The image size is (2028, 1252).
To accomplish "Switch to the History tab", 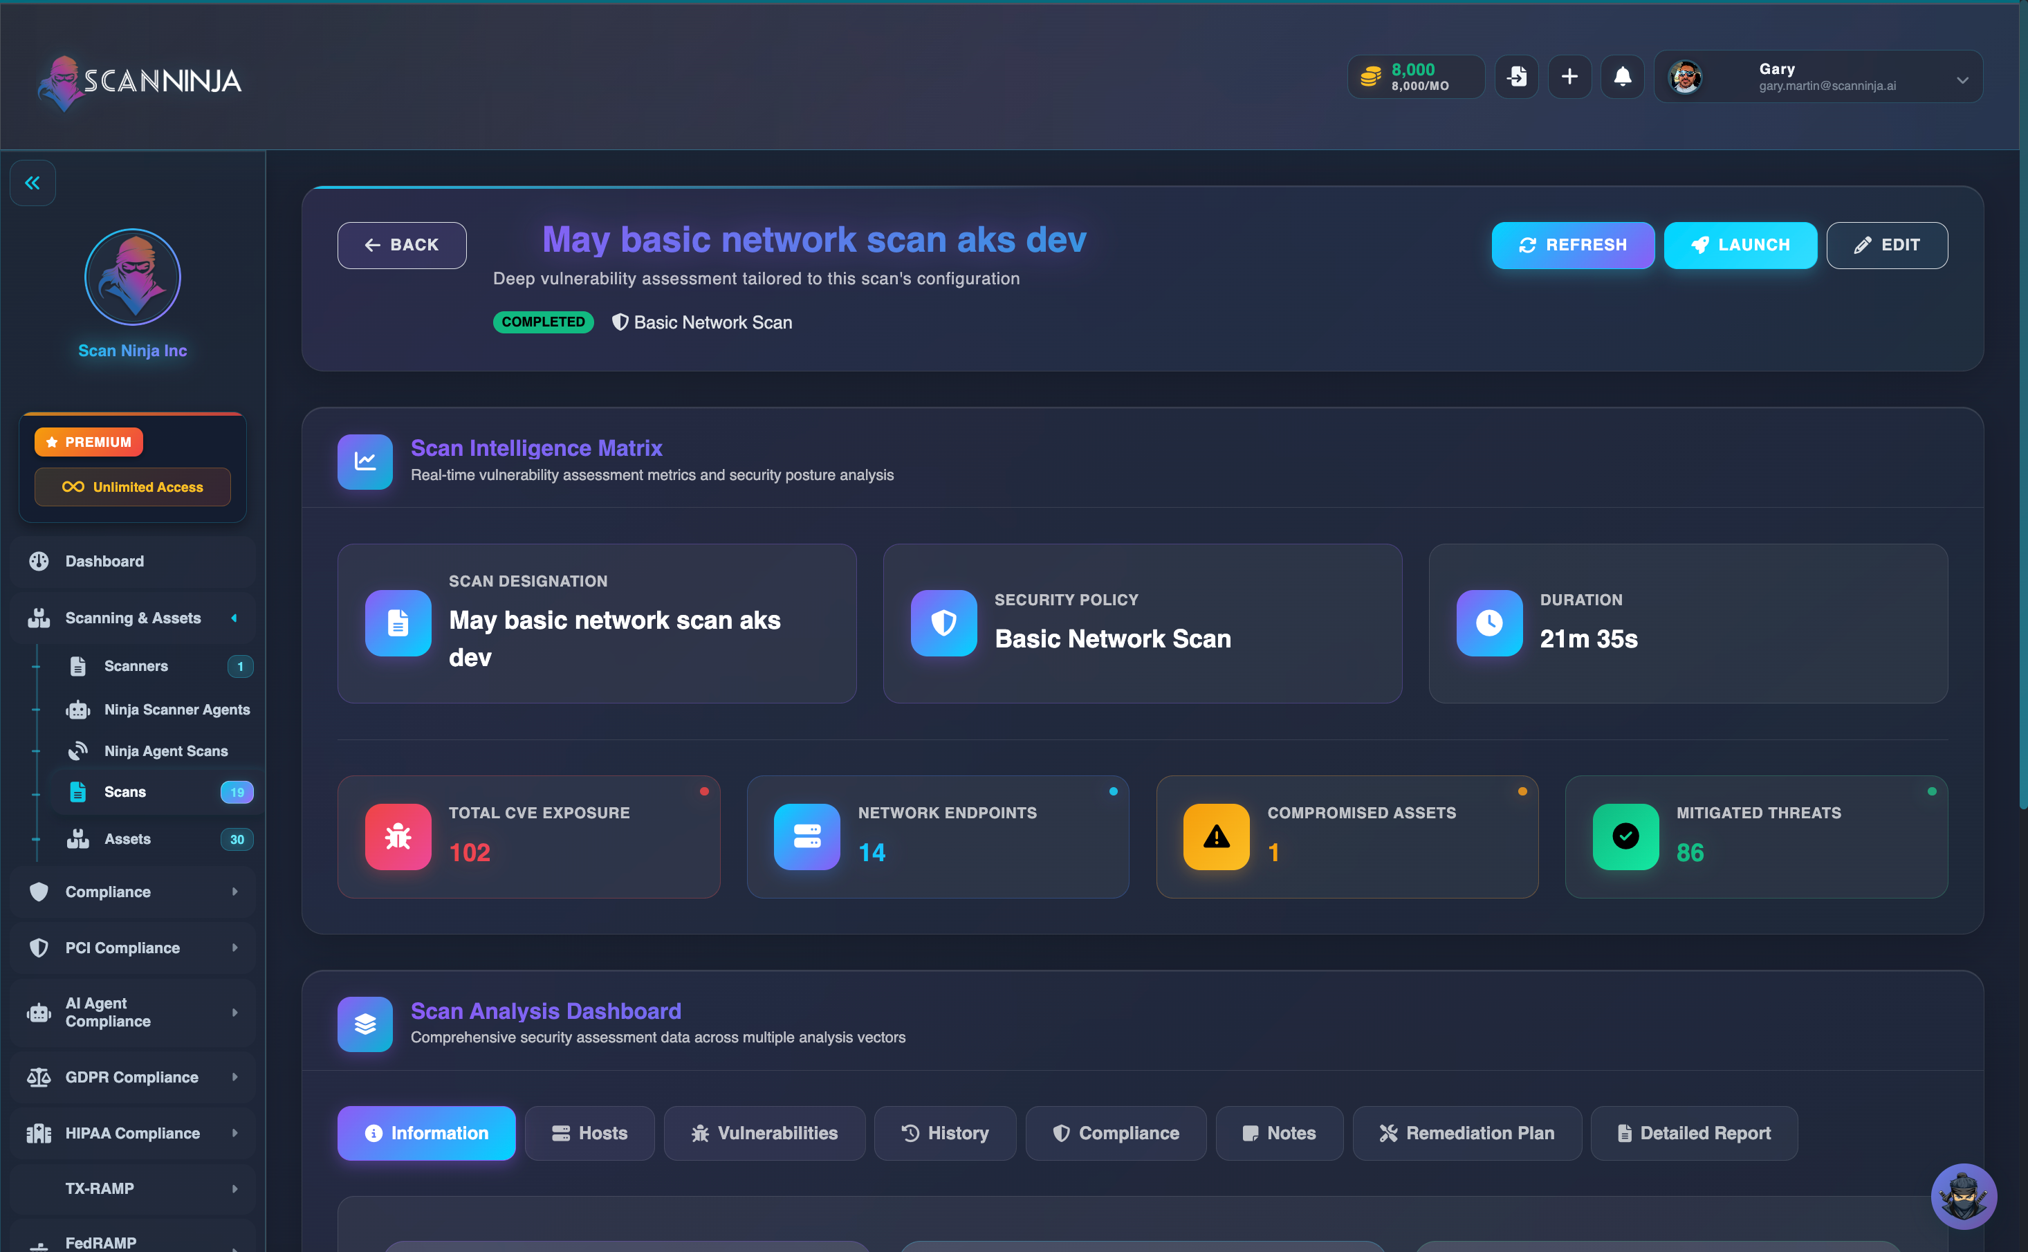I will coord(944,1133).
